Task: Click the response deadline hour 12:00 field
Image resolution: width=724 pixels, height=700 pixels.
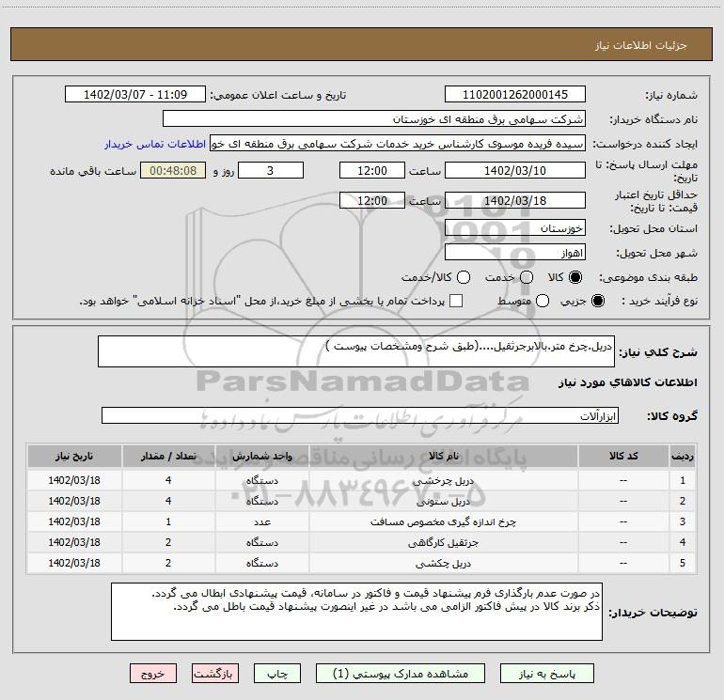Action: 372,171
